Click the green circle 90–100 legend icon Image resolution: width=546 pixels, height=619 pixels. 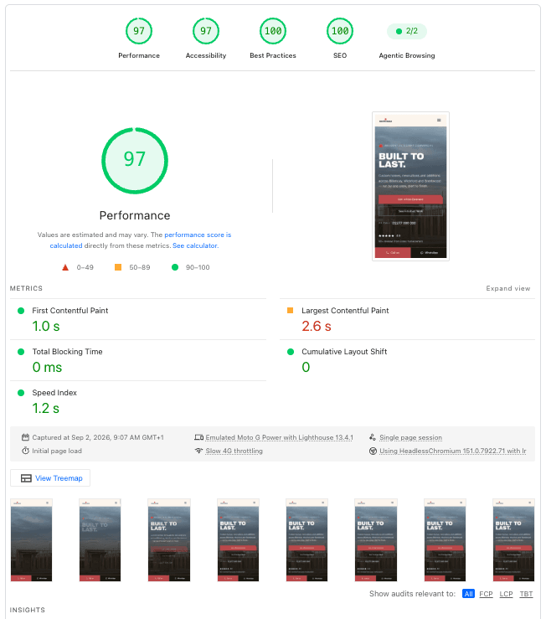175,267
